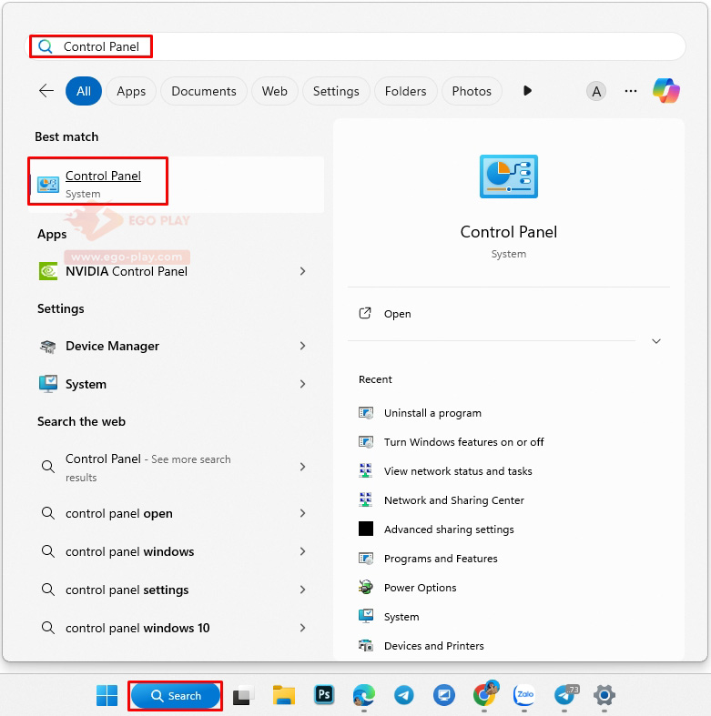Open Advanced sharing settings recent item
This screenshot has width=711, height=716.
(449, 529)
